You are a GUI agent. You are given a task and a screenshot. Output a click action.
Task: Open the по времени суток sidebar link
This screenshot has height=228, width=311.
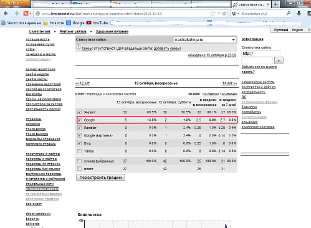point(40,44)
